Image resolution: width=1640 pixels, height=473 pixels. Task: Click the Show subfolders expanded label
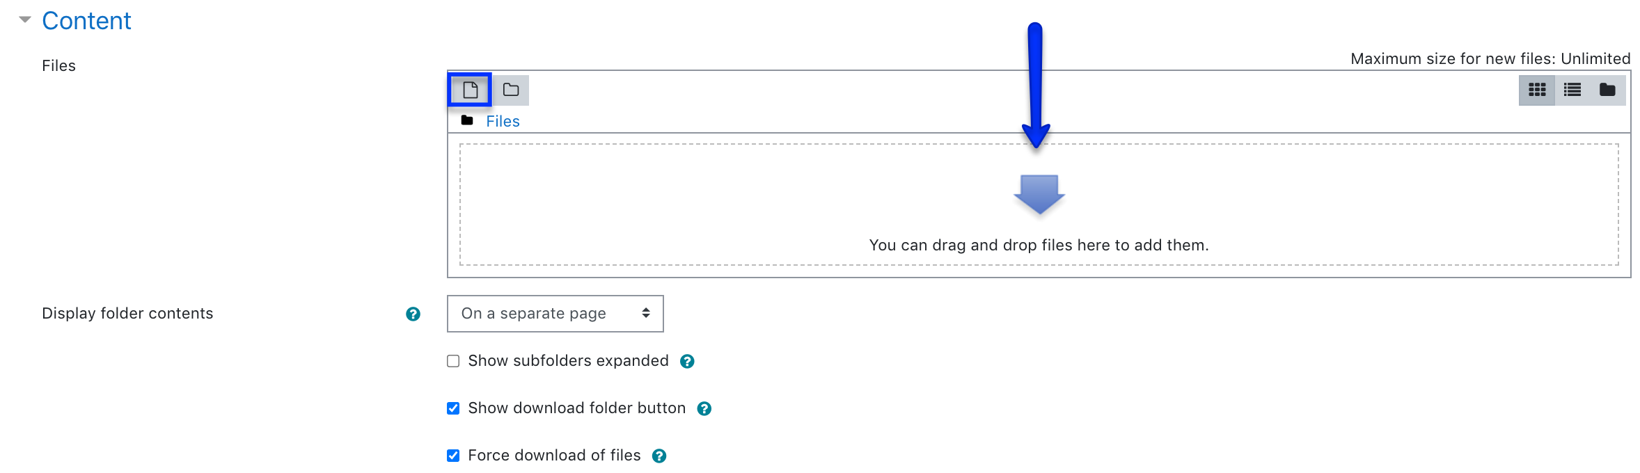point(568,360)
